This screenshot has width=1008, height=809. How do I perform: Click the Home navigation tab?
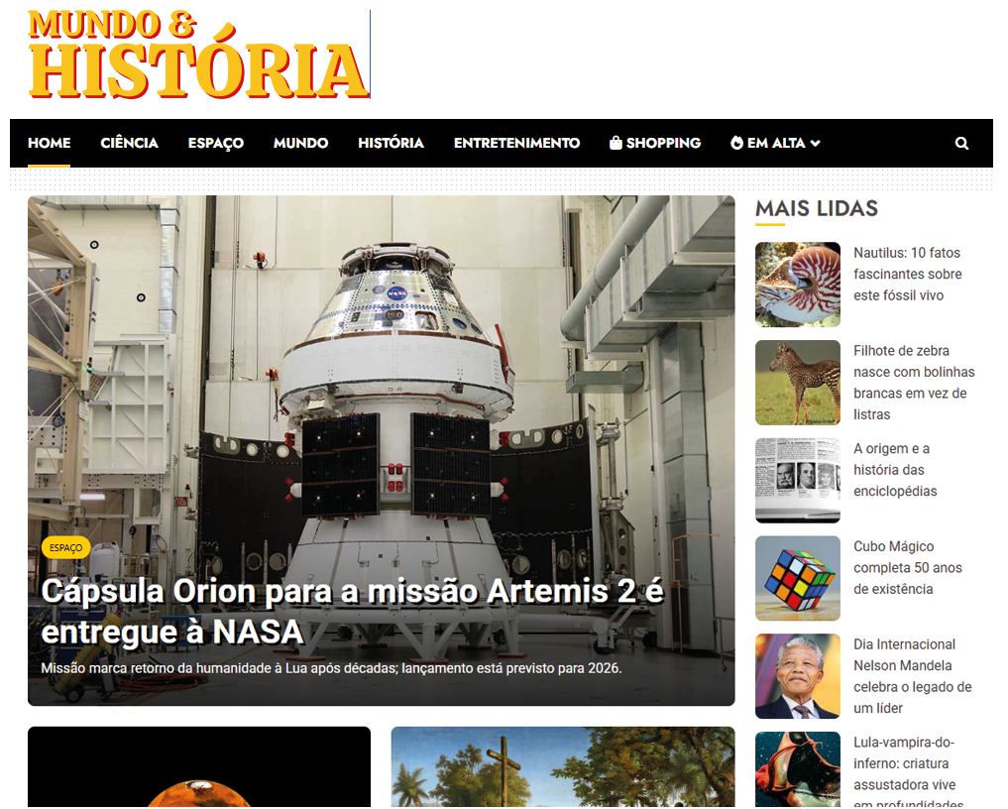(x=49, y=143)
